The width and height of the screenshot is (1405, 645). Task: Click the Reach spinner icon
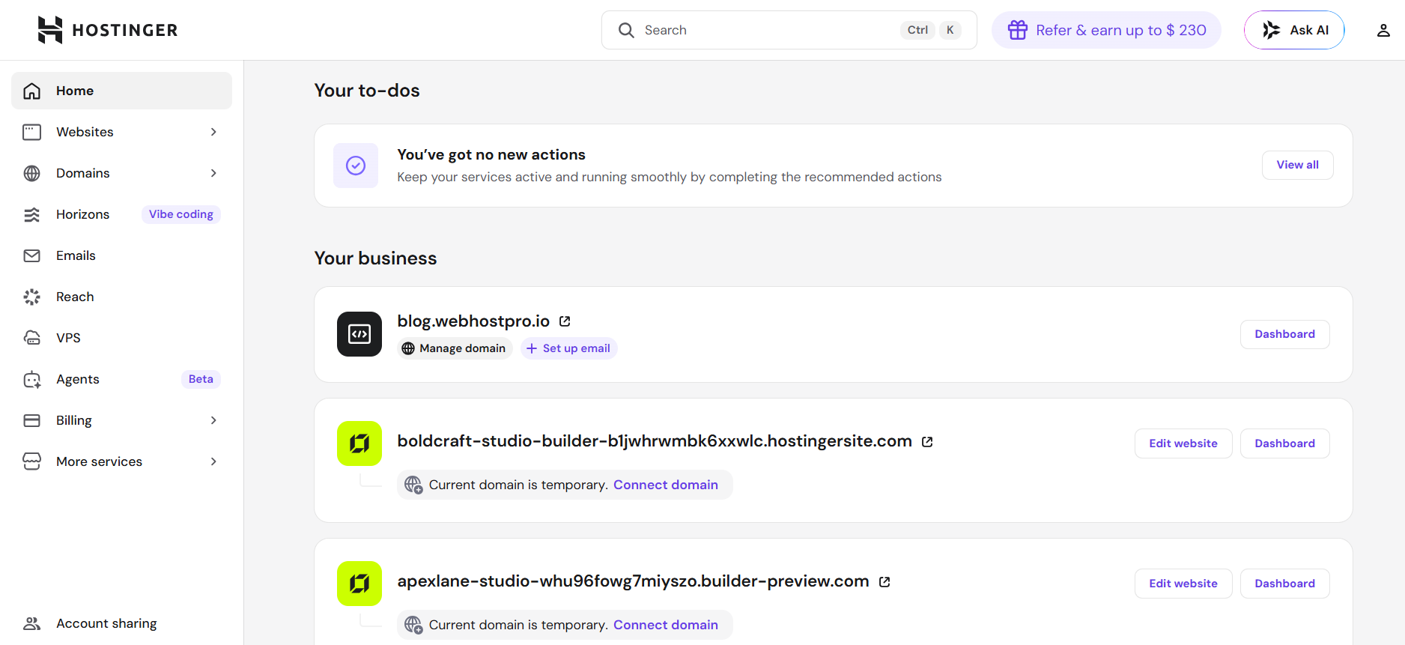[x=31, y=297]
